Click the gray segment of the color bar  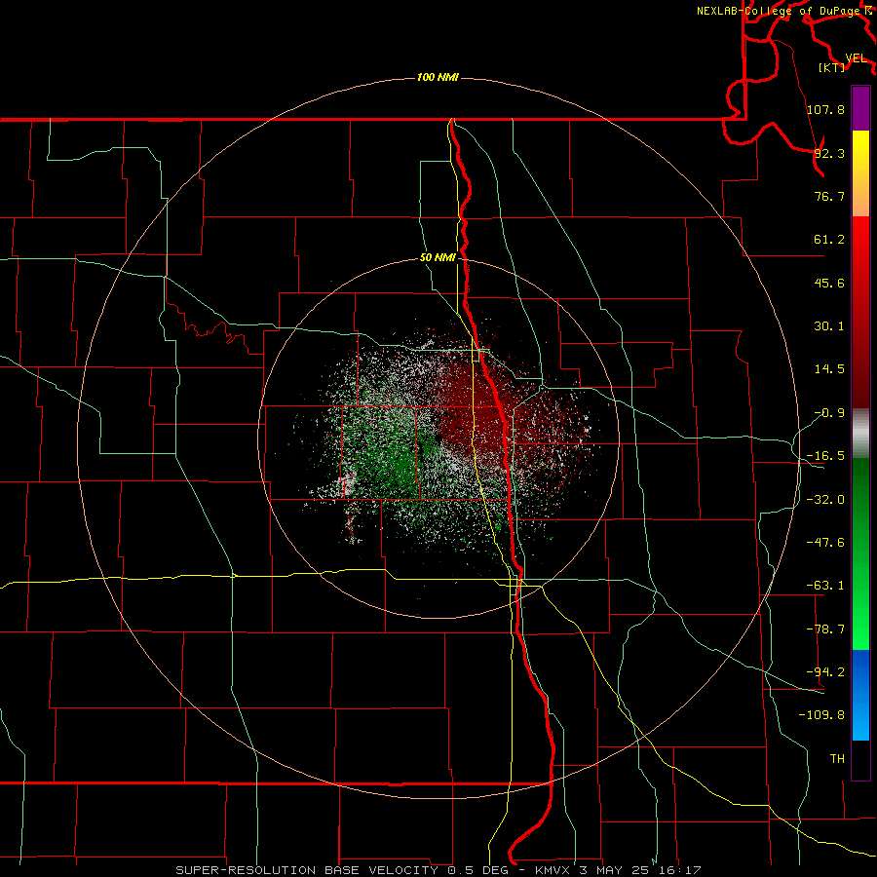pyautogui.click(x=860, y=434)
